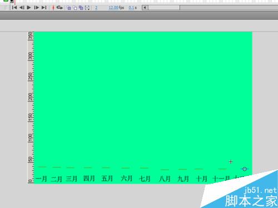Go to first frame in timeline
The height and width of the screenshot is (208, 278).
tap(14, 8)
